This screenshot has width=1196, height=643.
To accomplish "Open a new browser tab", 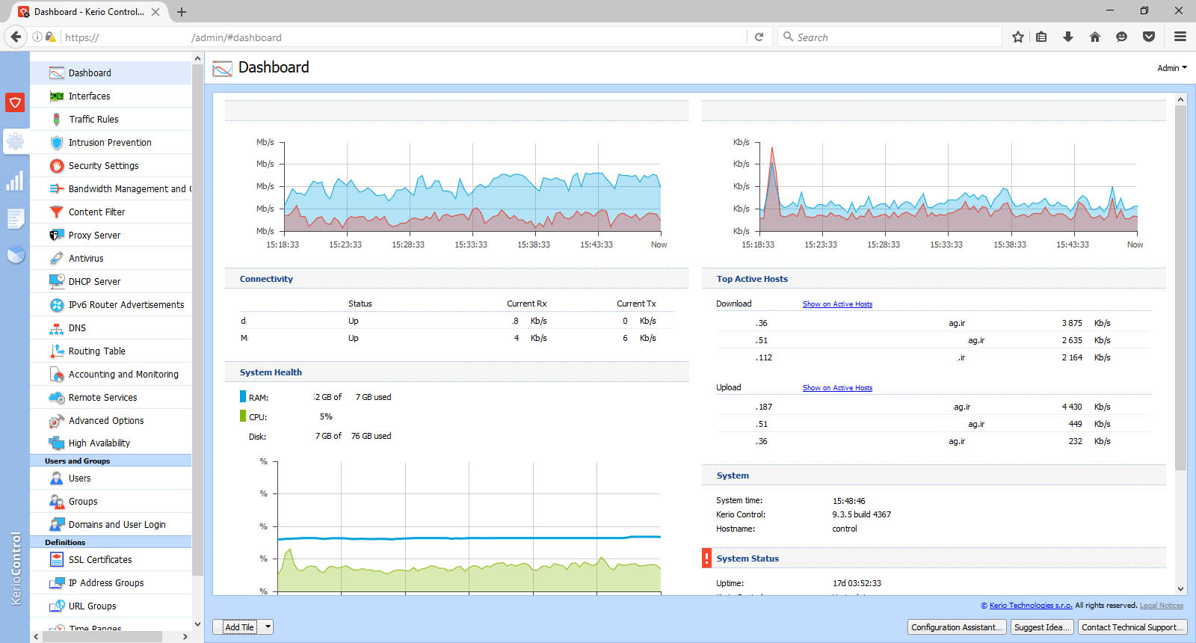I will coord(182,12).
